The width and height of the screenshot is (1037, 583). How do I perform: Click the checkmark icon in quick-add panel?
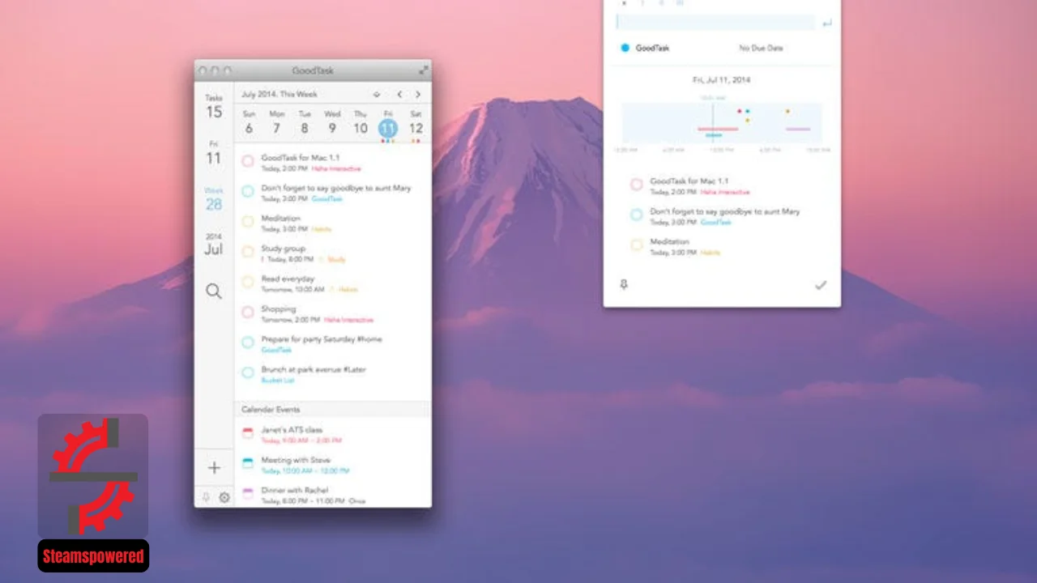click(x=821, y=285)
